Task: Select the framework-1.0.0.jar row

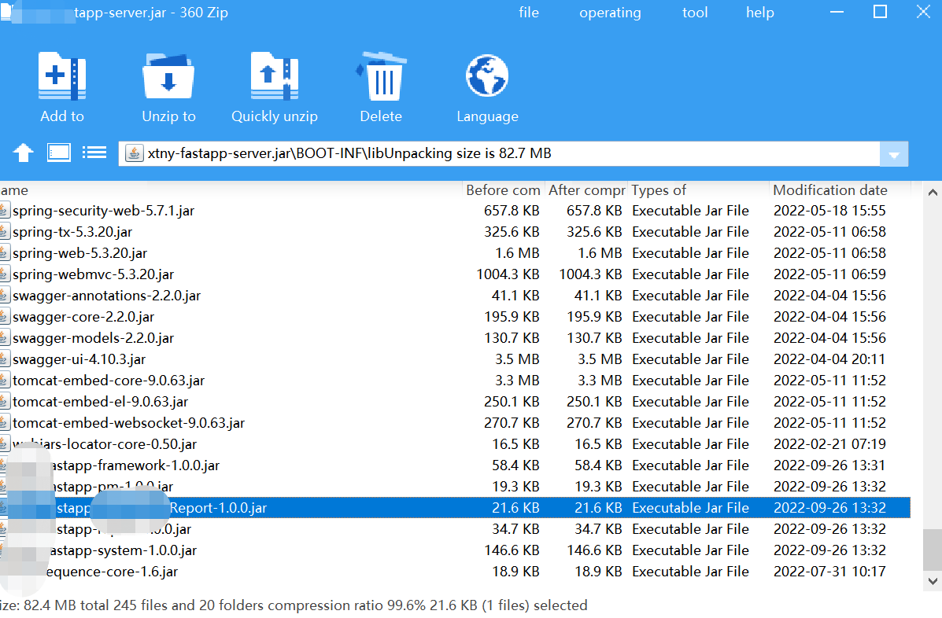Action: click(455, 465)
